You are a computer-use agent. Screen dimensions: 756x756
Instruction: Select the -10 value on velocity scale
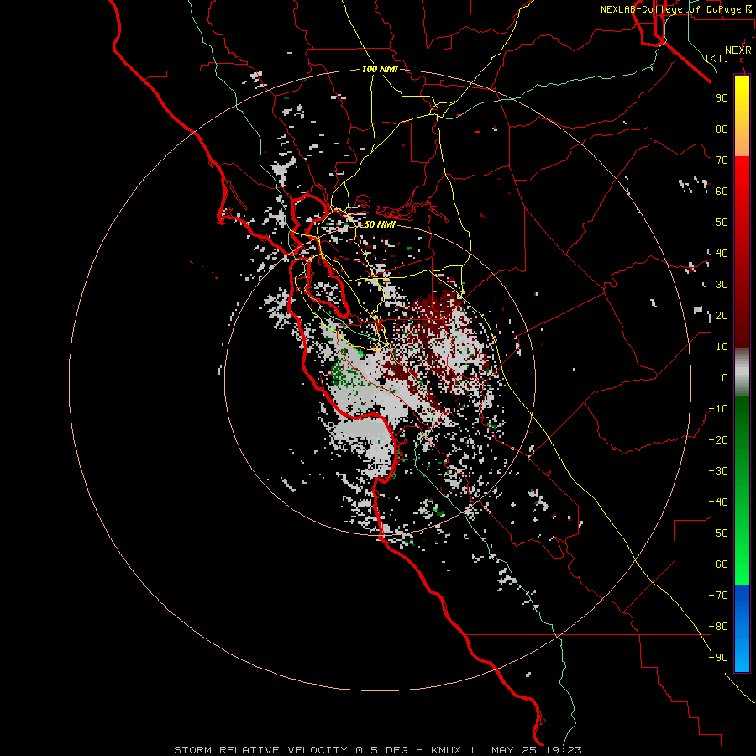(718, 409)
